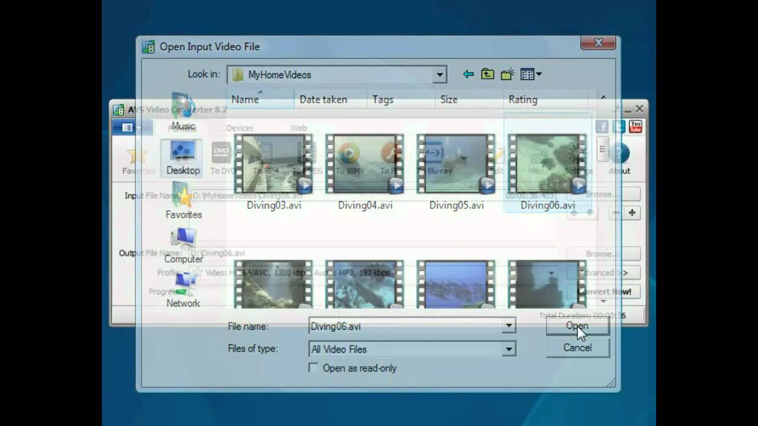Expand the Files of type dropdown
The height and width of the screenshot is (426, 758).
tap(509, 349)
